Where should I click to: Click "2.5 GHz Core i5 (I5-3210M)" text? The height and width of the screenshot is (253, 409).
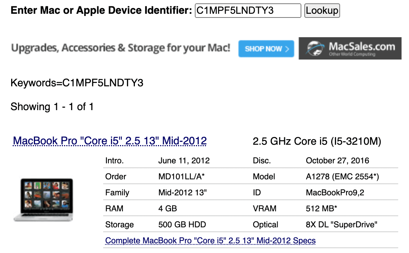tap(317, 141)
